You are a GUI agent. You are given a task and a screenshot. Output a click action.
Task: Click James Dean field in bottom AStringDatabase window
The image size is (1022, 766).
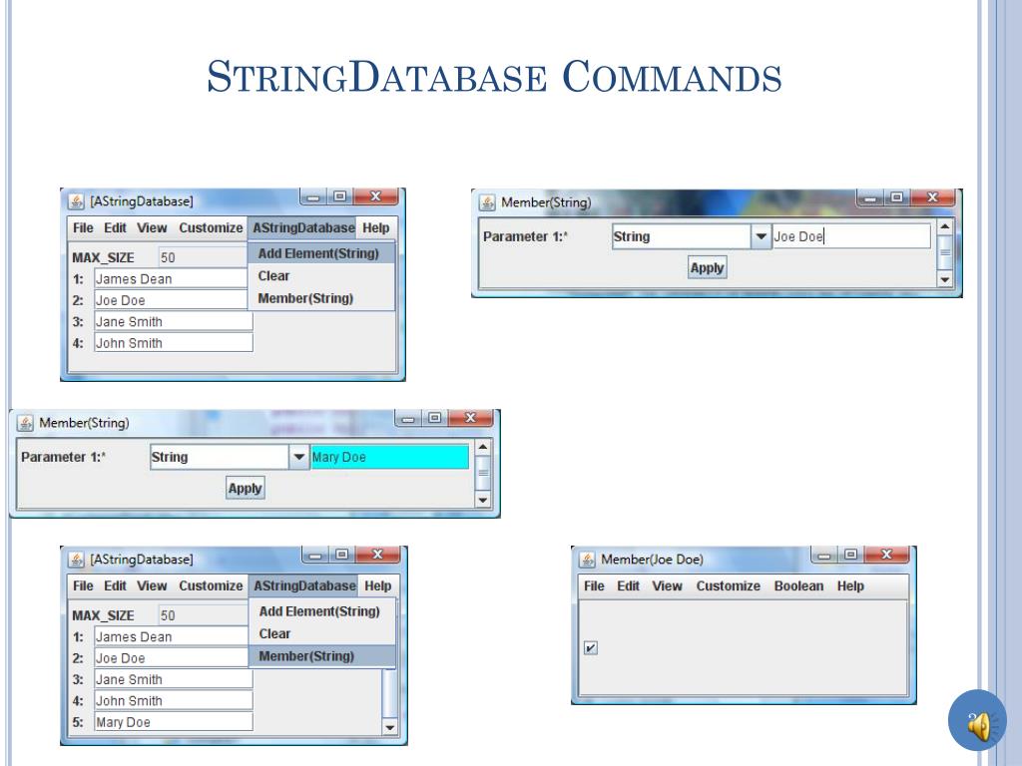pos(171,636)
